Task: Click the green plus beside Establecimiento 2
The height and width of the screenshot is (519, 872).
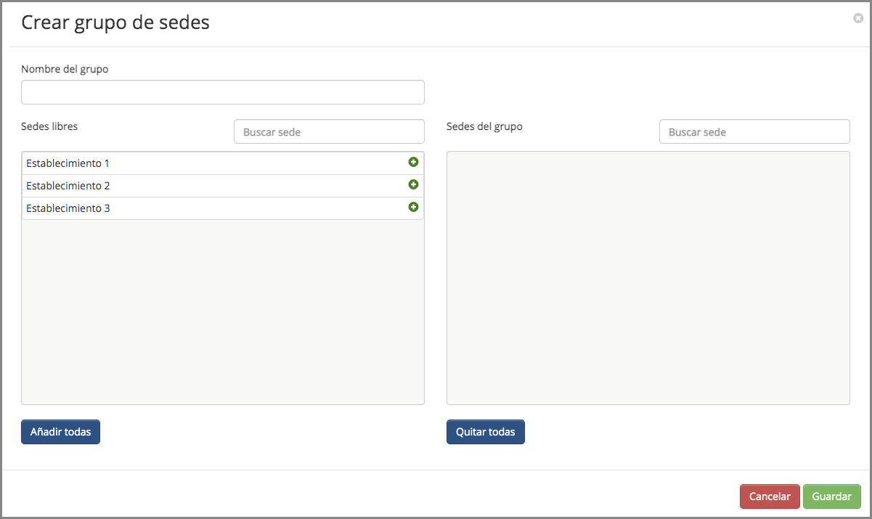Action: pos(413,185)
